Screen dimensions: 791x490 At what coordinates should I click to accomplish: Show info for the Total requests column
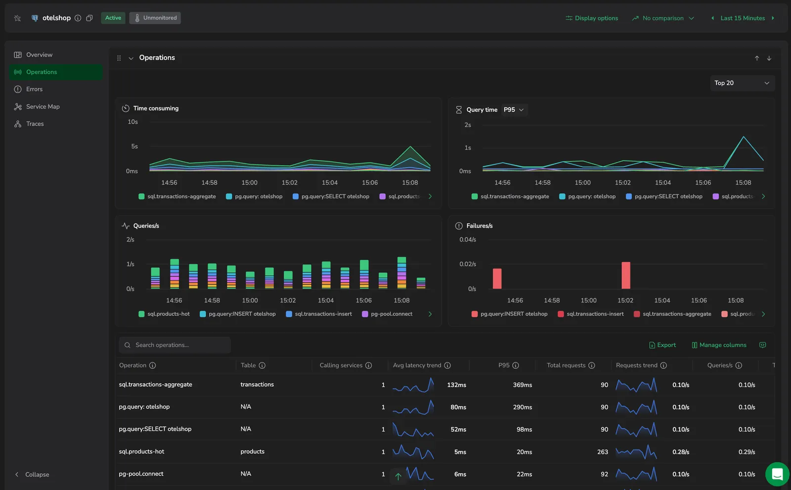(592, 365)
